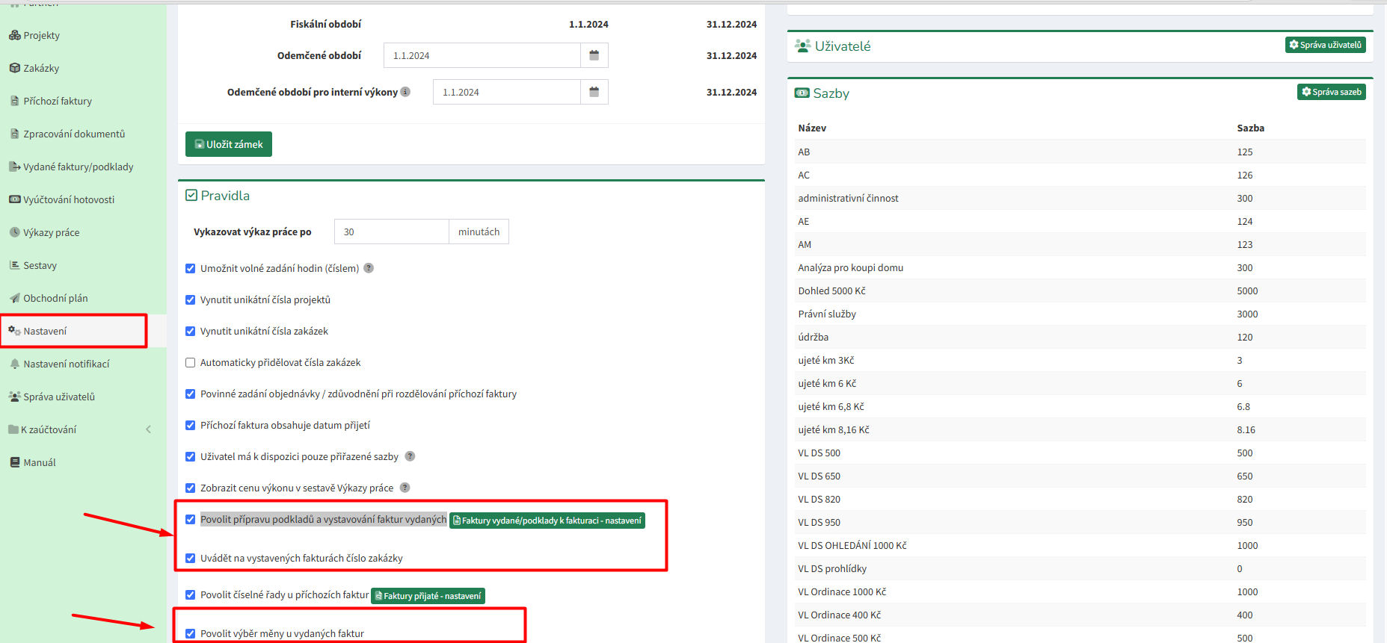Image resolution: width=1387 pixels, height=643 pixels.
Task: Toggle Vynutit unikátní čísla projektů checkbox
Action: click(x=190, y=299)
